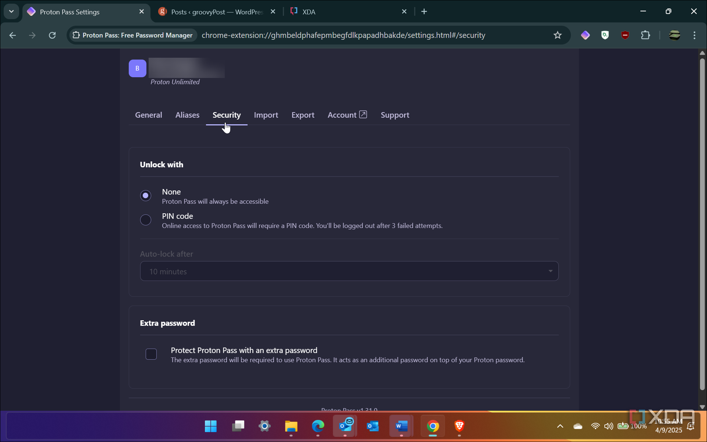Click the Windows Start button
The height and width of the screenshot is (442, 707).
click(x=211, y=426)
